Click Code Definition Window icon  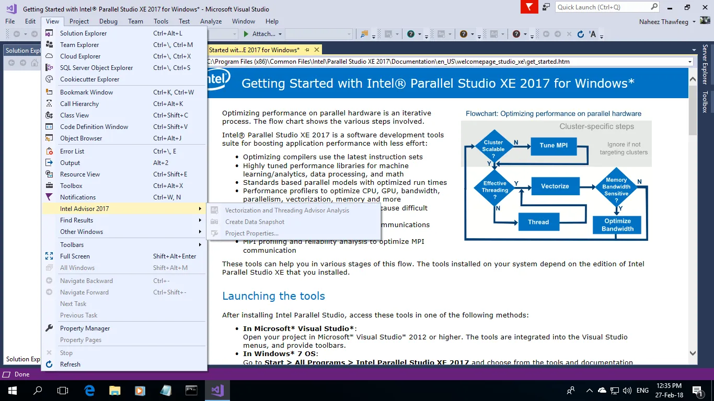tap(49, 126)
